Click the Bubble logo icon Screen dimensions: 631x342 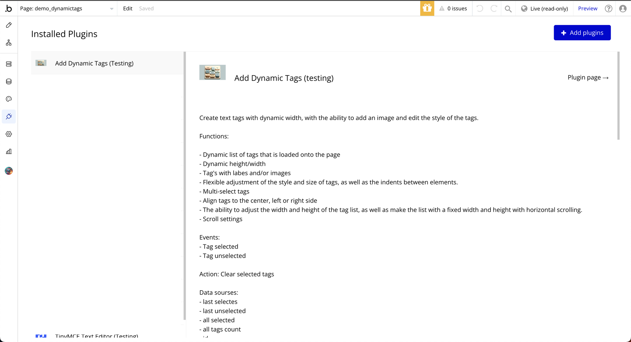[x=9, y=8]
